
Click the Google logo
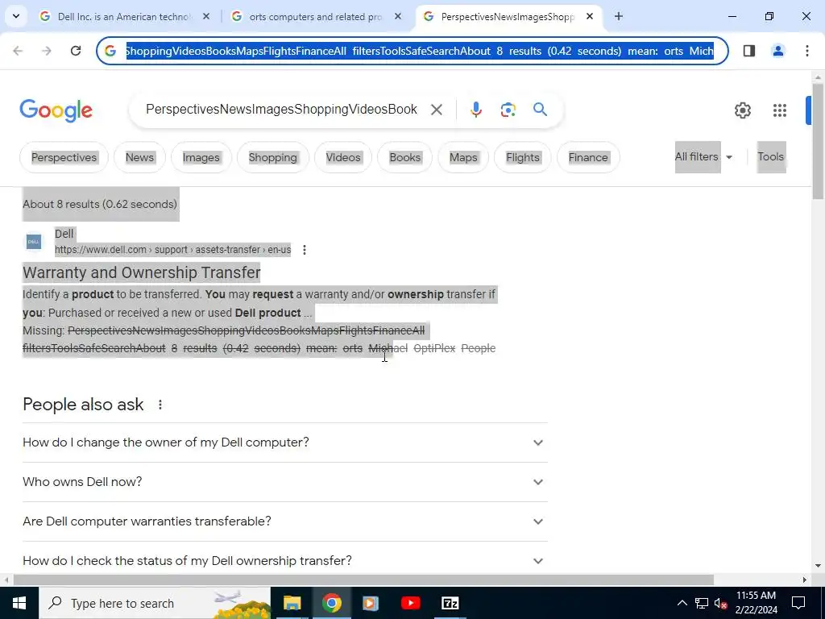56,110
